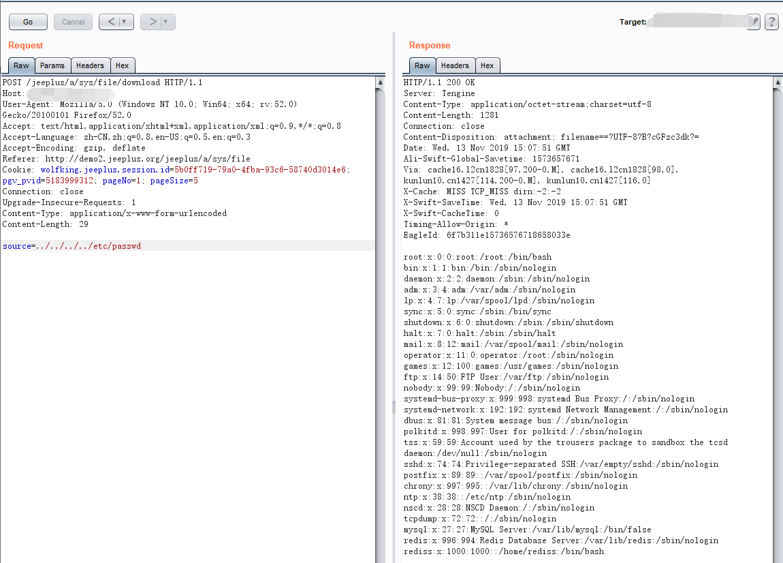
Task: Click the Upgrade-Insecure-Requests: 1 header
Action: 69,202
